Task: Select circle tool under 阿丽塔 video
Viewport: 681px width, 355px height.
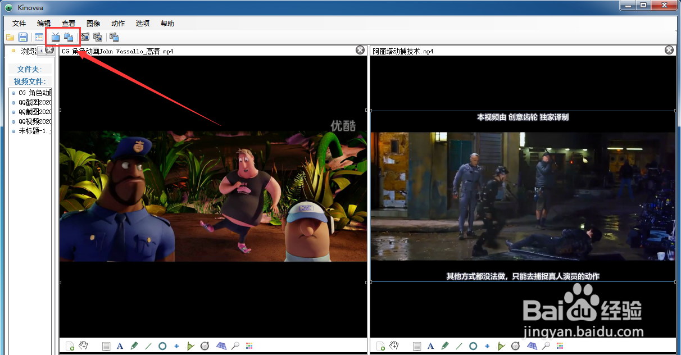Action: tap(473, 346)
